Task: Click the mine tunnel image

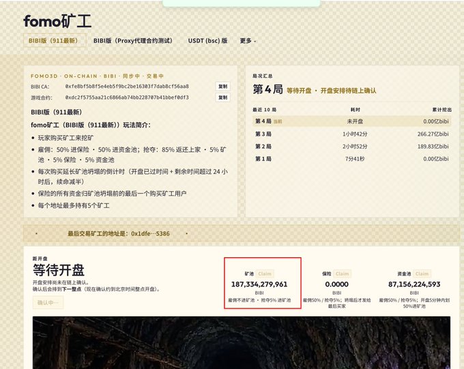Action: pos(242,342)
